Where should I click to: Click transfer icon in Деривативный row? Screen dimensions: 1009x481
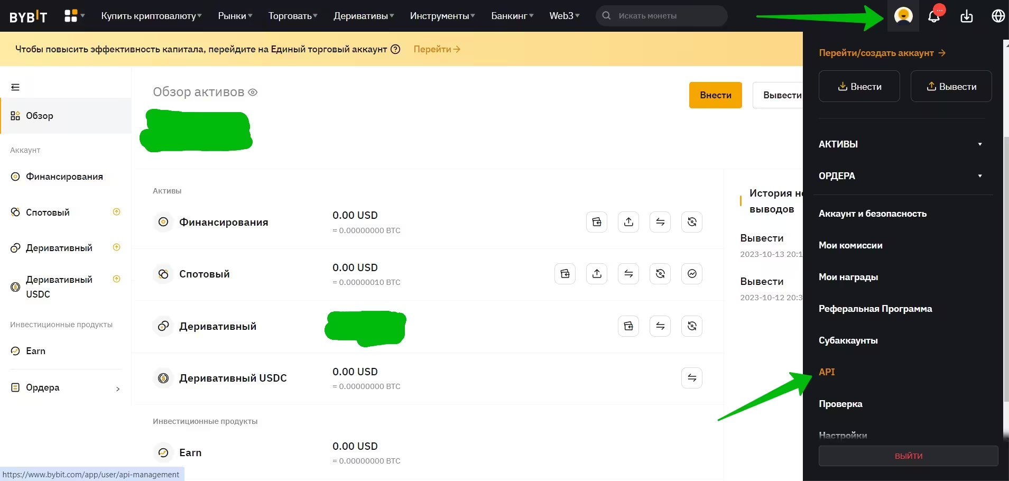[x=660, y=326]
